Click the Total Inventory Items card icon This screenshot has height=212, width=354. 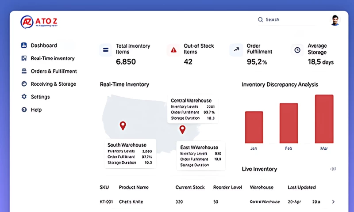(x=106, y=50)
